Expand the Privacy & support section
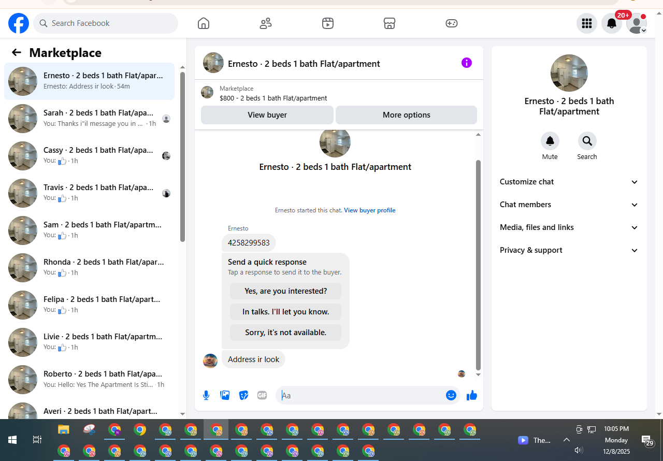Screen dimensions: 663x461 [569, 250]
